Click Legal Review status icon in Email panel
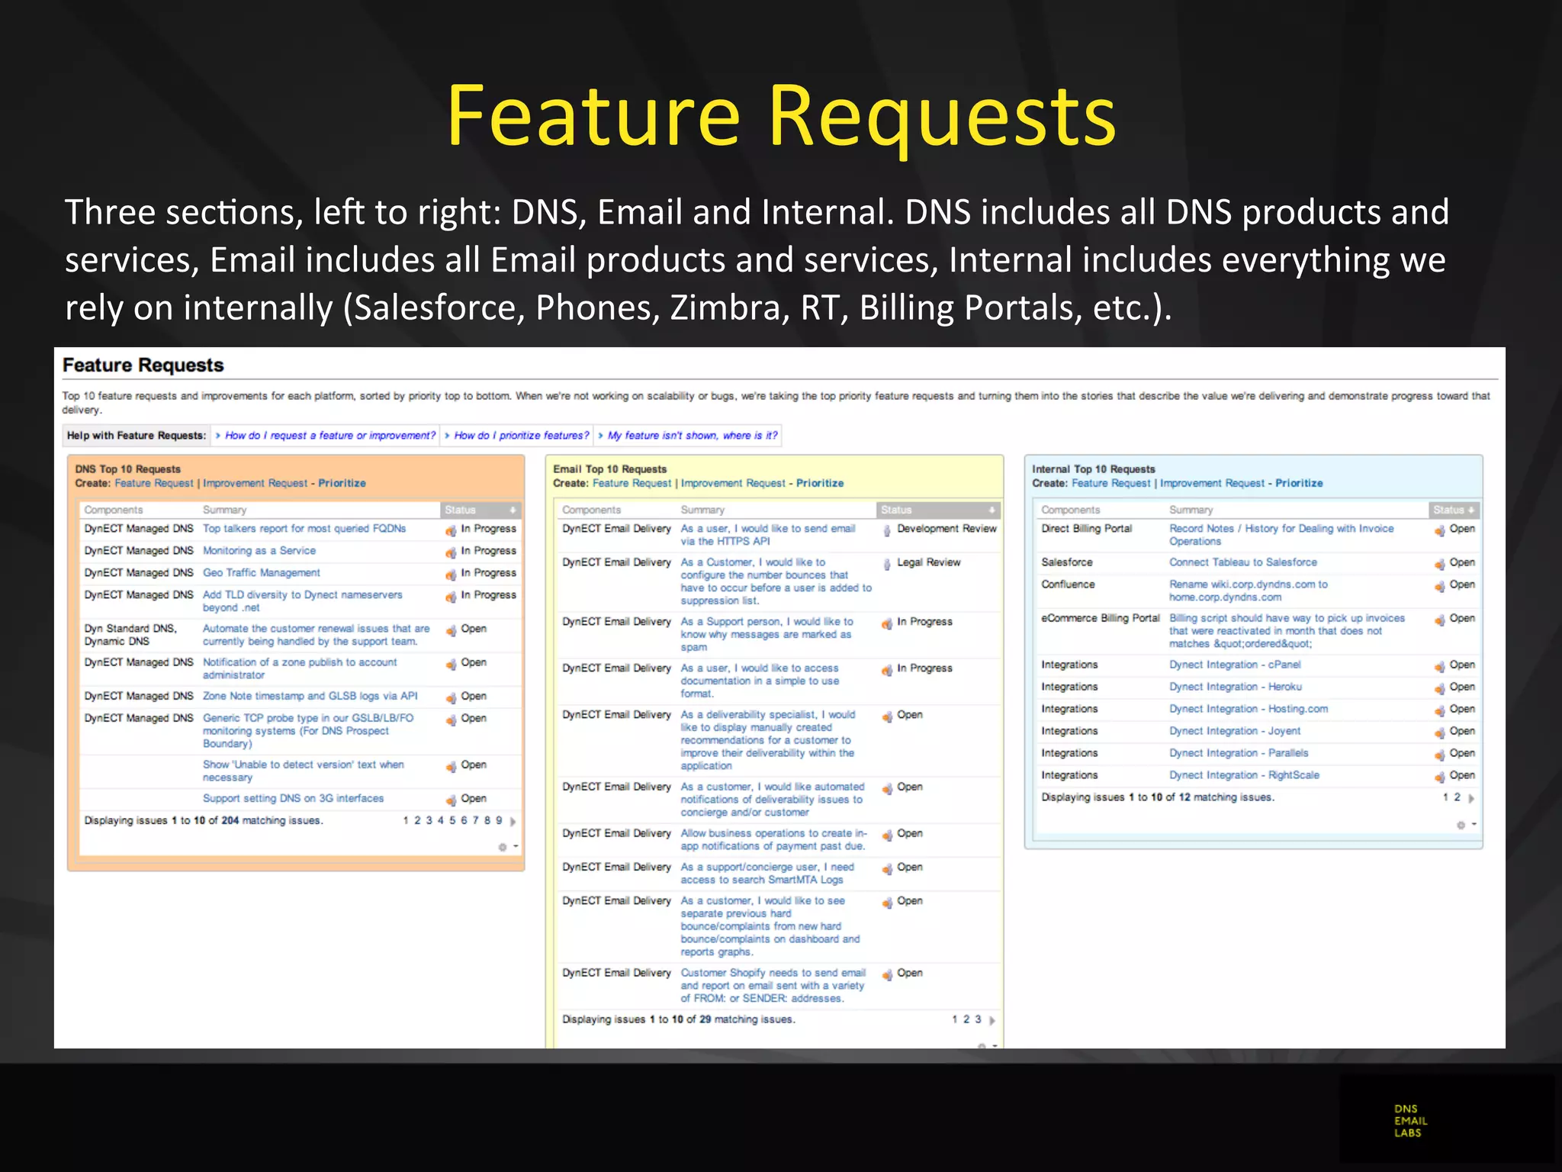 tap(887, 564)
